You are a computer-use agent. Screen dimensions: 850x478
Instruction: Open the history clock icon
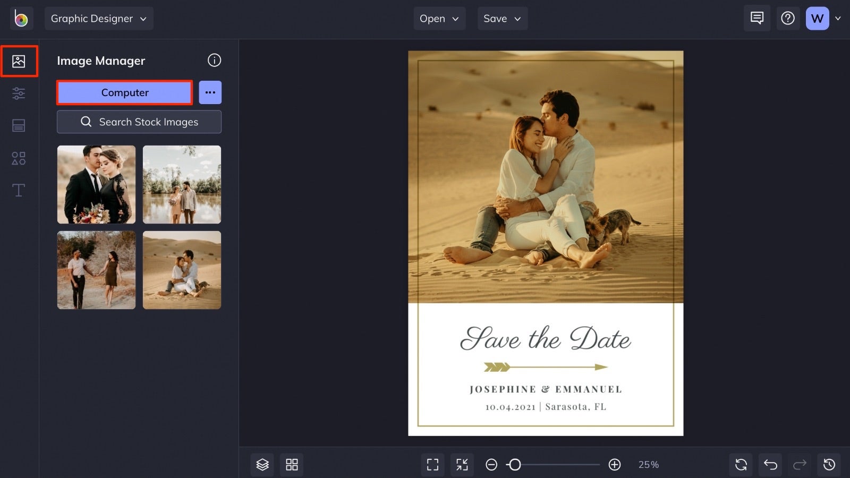pos(829,465)
